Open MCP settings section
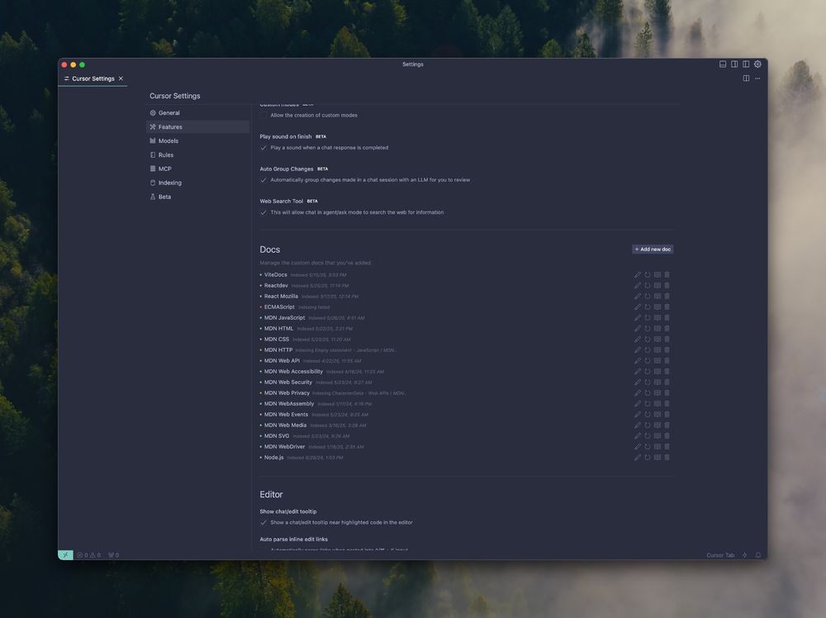Viewport: 826px width, 618px height. click(x=197, y=169)
